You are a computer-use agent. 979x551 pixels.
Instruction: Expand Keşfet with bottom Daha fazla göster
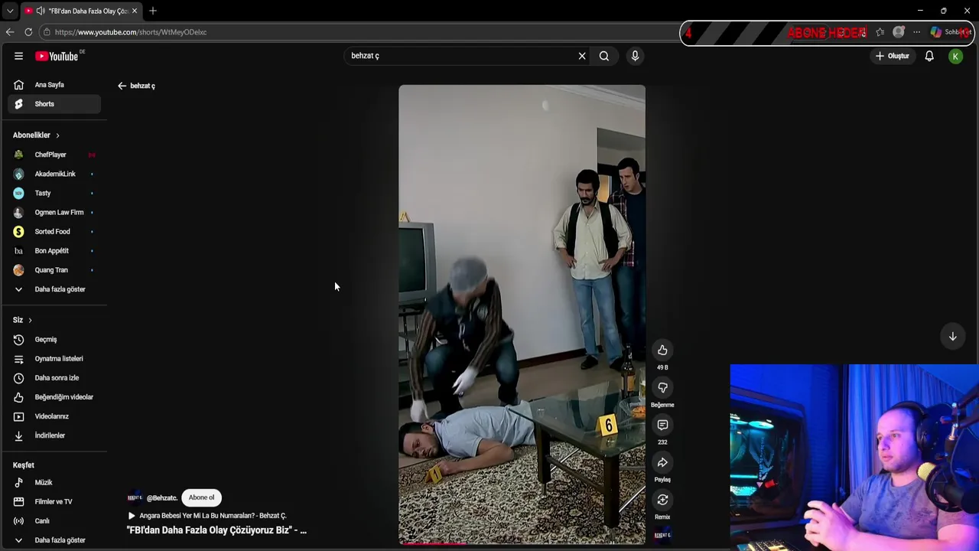pos(54,540)
